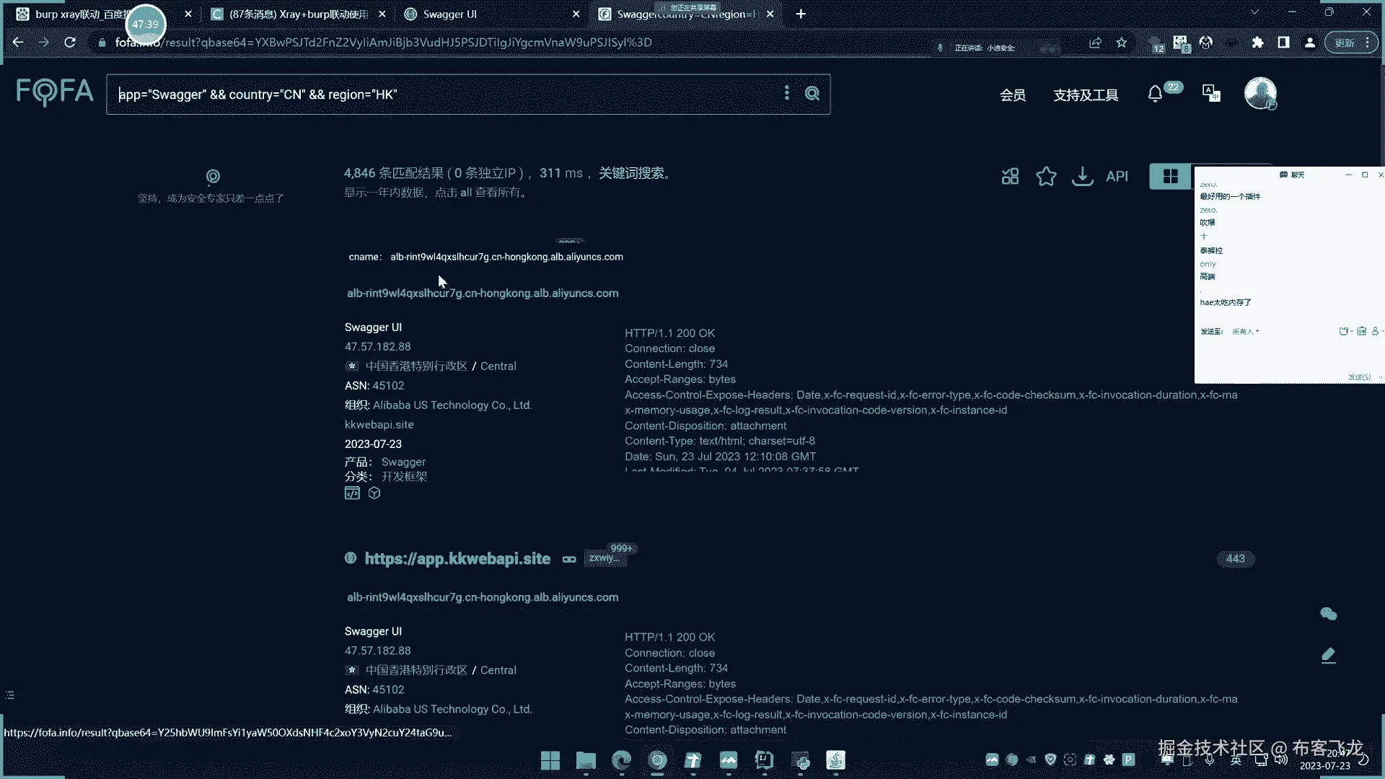Open the API link
Image resolution: width=1385 pixels, height=779 pixels.
click(1117, 176)
